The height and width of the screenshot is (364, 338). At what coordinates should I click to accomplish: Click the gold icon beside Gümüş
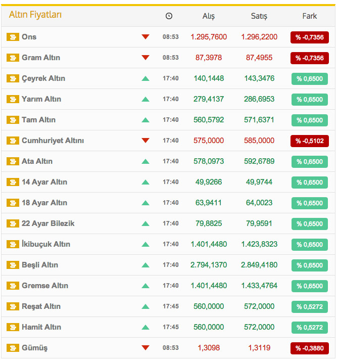click(x=13, y=348)
